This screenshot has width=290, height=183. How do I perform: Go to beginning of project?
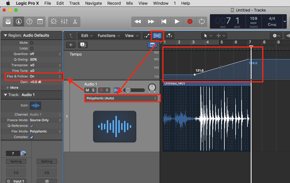(x=164, y=22)
